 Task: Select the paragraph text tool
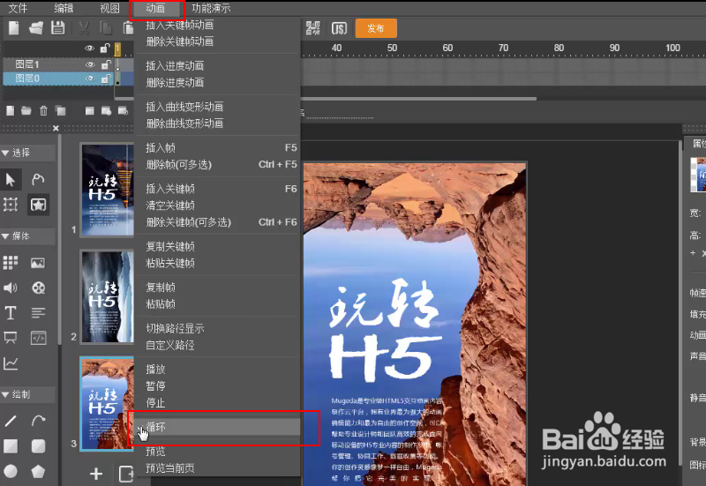point(38,313)
